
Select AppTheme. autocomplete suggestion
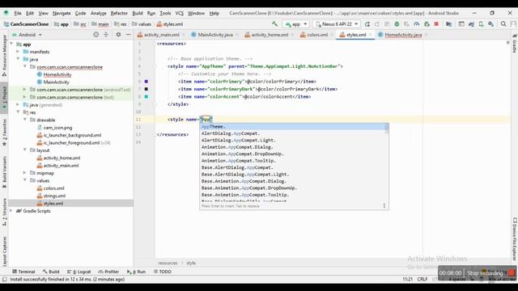pyautogui.click(x=293, y=127)
